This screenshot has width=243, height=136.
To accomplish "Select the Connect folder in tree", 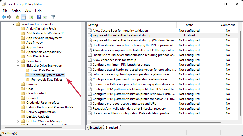I will point(32,98).
